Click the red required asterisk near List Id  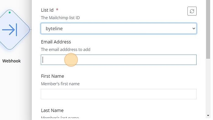click(57, 10)
